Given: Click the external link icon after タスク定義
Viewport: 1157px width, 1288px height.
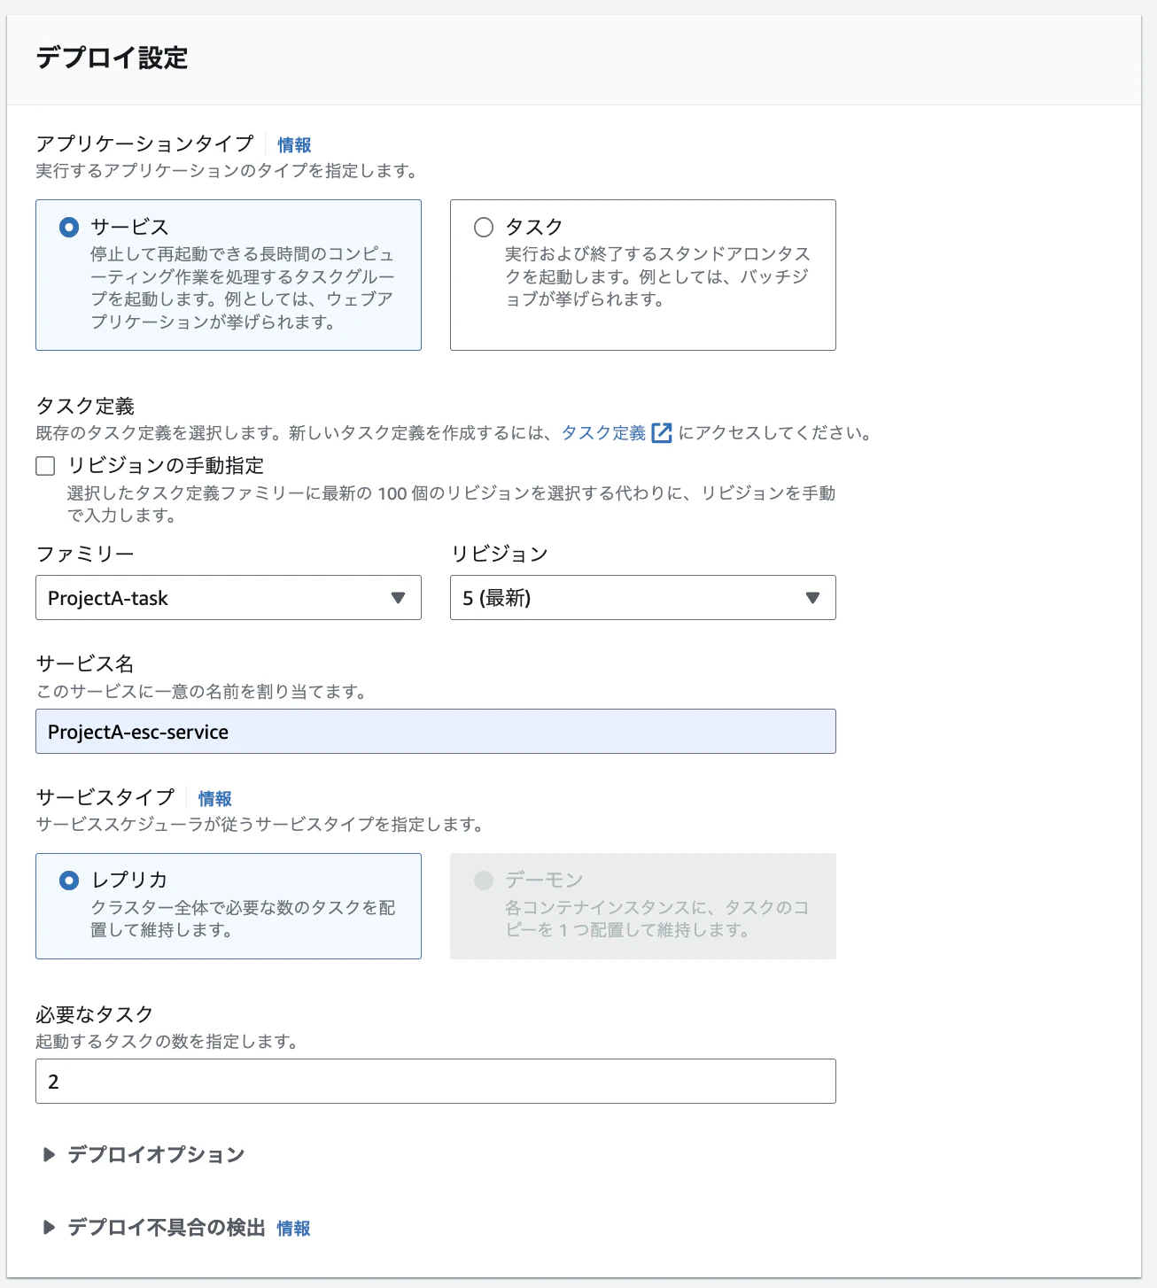Looking at the screenshot, I should coord(662,433).
